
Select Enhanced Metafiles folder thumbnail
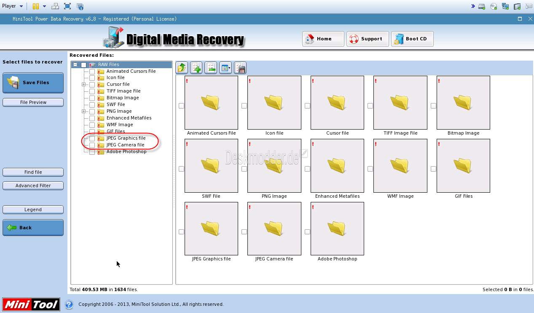[337, 166]
